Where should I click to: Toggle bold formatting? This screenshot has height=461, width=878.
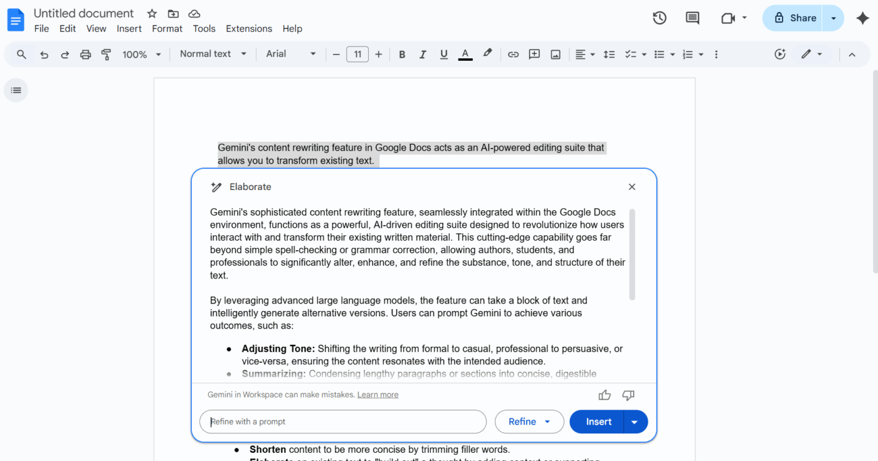point(402,55)
